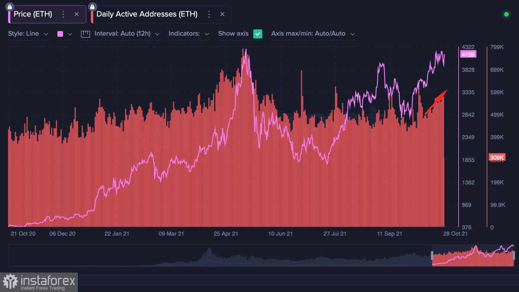Click the green status indicator dot
The height and width of the screenshot is (292, 519).
coord(506,14)
